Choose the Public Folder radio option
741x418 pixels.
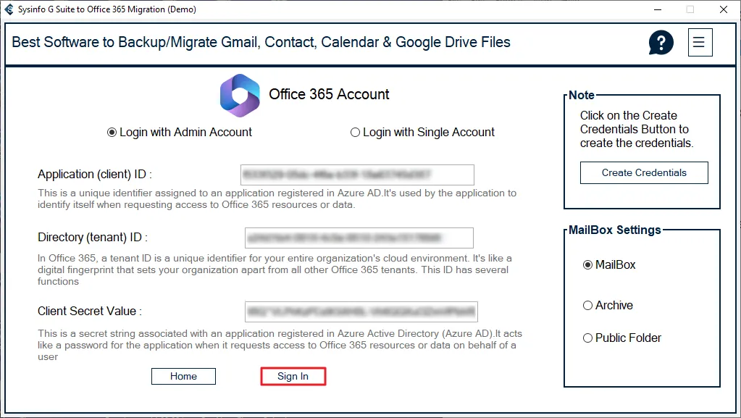[622, 338]
